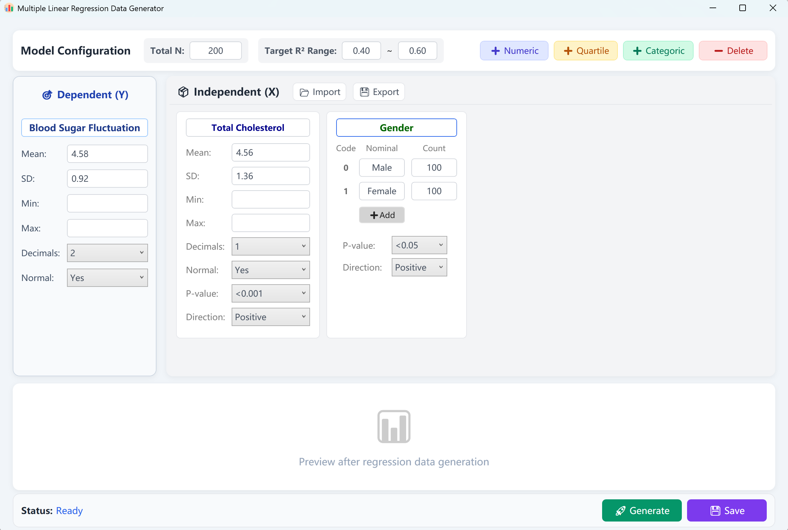
Task: Open Total Cholesterol Normal dropdown
Action: click(x=270, y=270)
